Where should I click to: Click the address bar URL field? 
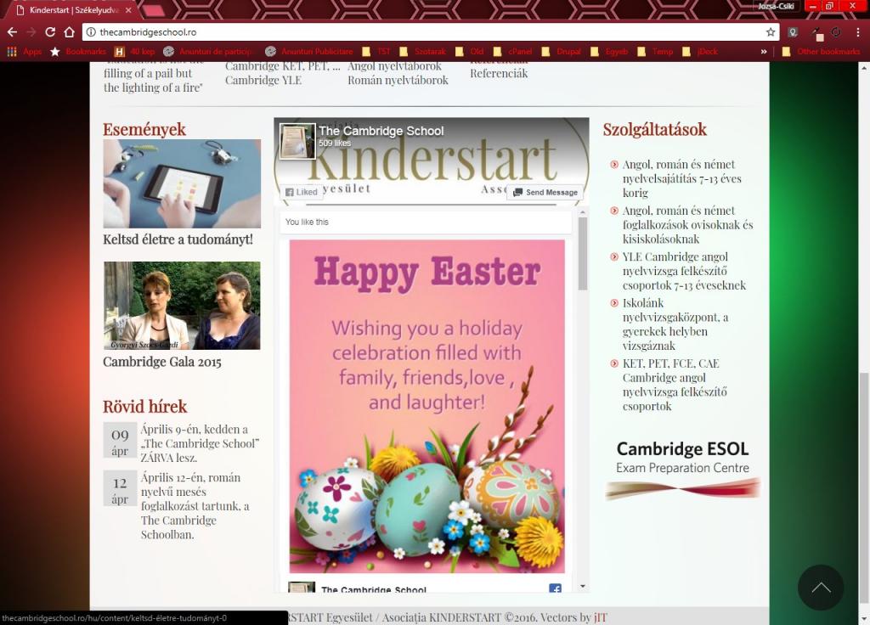tap(425, 32)
